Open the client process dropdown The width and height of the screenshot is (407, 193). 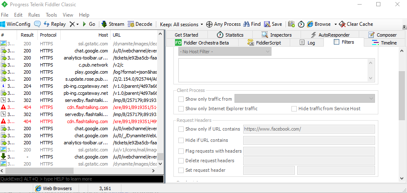pyautogui.click(x=305, y=99)
